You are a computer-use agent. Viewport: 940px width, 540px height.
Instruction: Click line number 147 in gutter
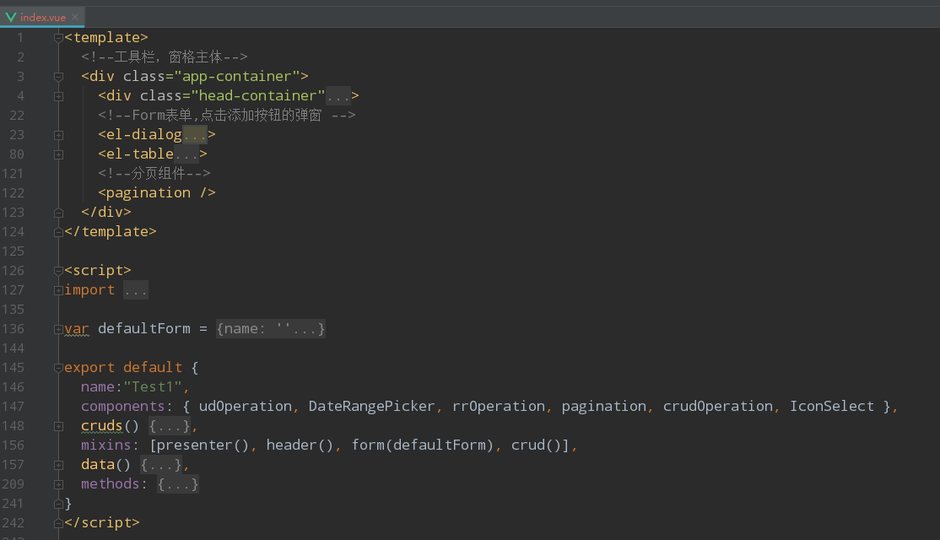coord(14,407)
